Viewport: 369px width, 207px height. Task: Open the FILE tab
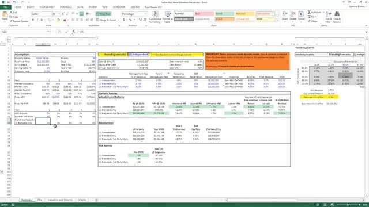[x=6, y=7]
